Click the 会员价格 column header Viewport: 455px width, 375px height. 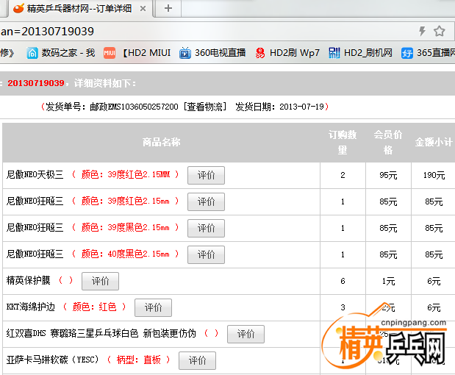coord(388,142)
